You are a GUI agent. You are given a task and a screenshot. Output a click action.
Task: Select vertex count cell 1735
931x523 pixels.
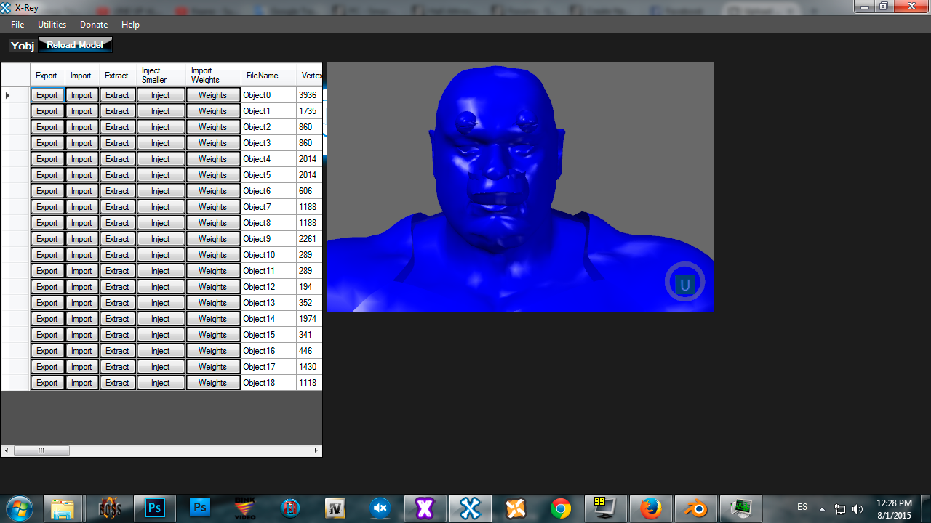click(309, 111)
